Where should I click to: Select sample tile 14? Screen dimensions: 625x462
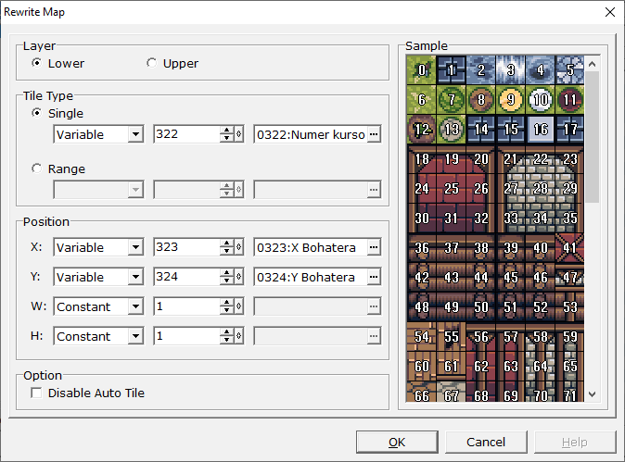pos(480,130)
